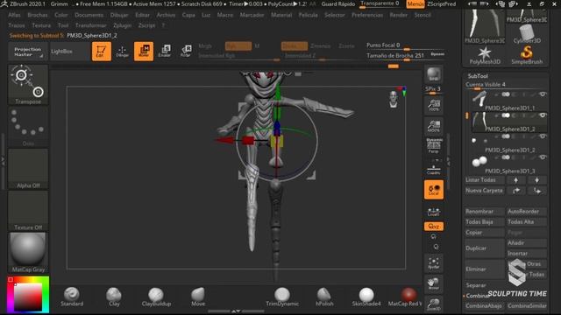The height and width of the screenshot is (315, 561).
Task: Toggle the Menús button
Action: click(x=415, y=3)
